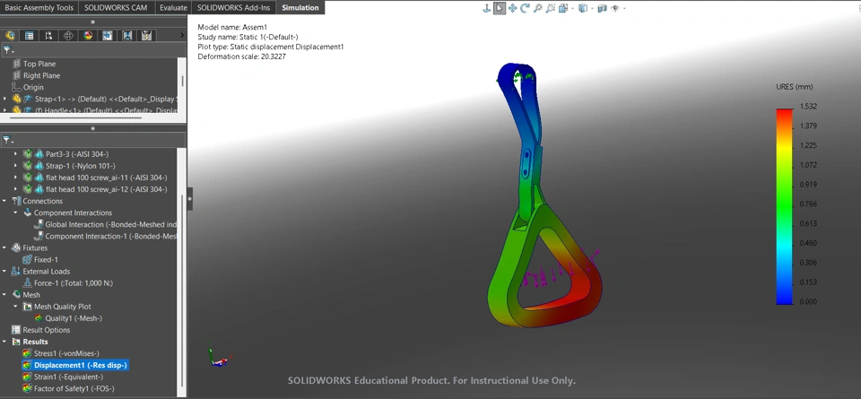Click the Factor of Safety1 plot icon
Screen dimensions: 861x399
(28, 388)
